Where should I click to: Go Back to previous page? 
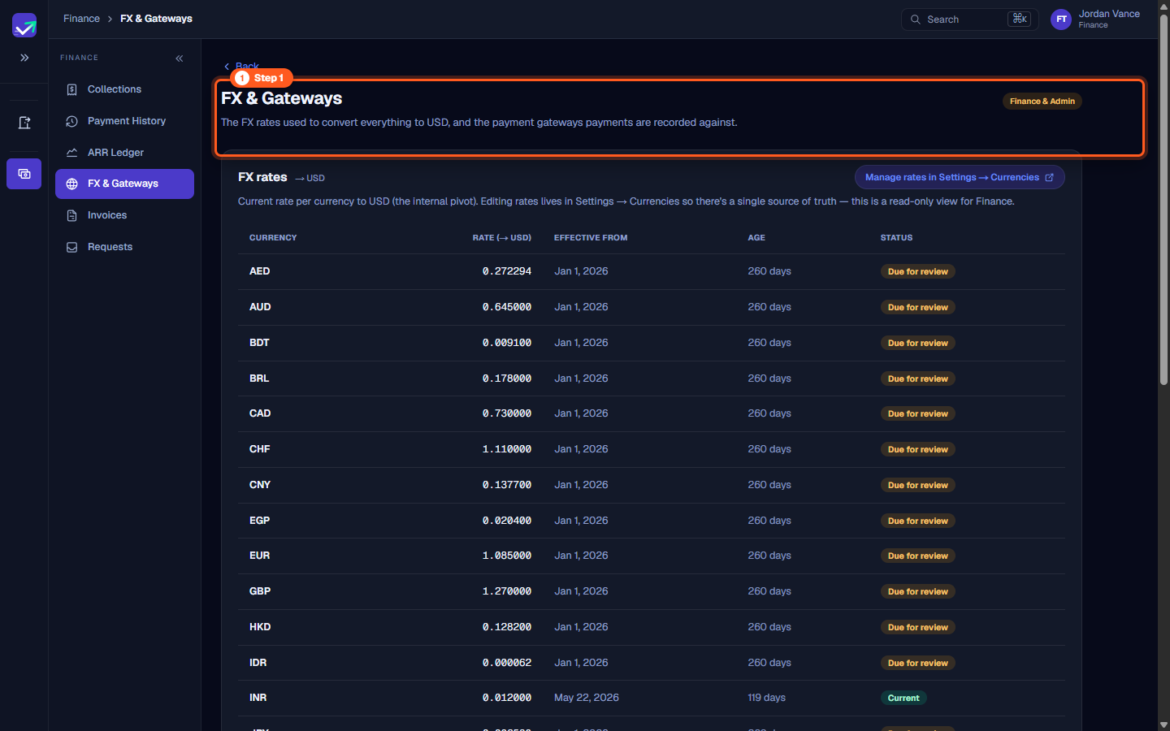241,67
